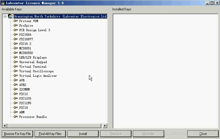This screenshot has height=139, width=220.
Task: Select the PCB Design Level 3 entry
Action: click(x=35, y=30)
